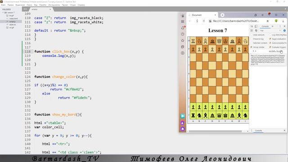288x162 pixels.
Task: Open the Поиск menu in Sublime Text
Action: (29, 5)
